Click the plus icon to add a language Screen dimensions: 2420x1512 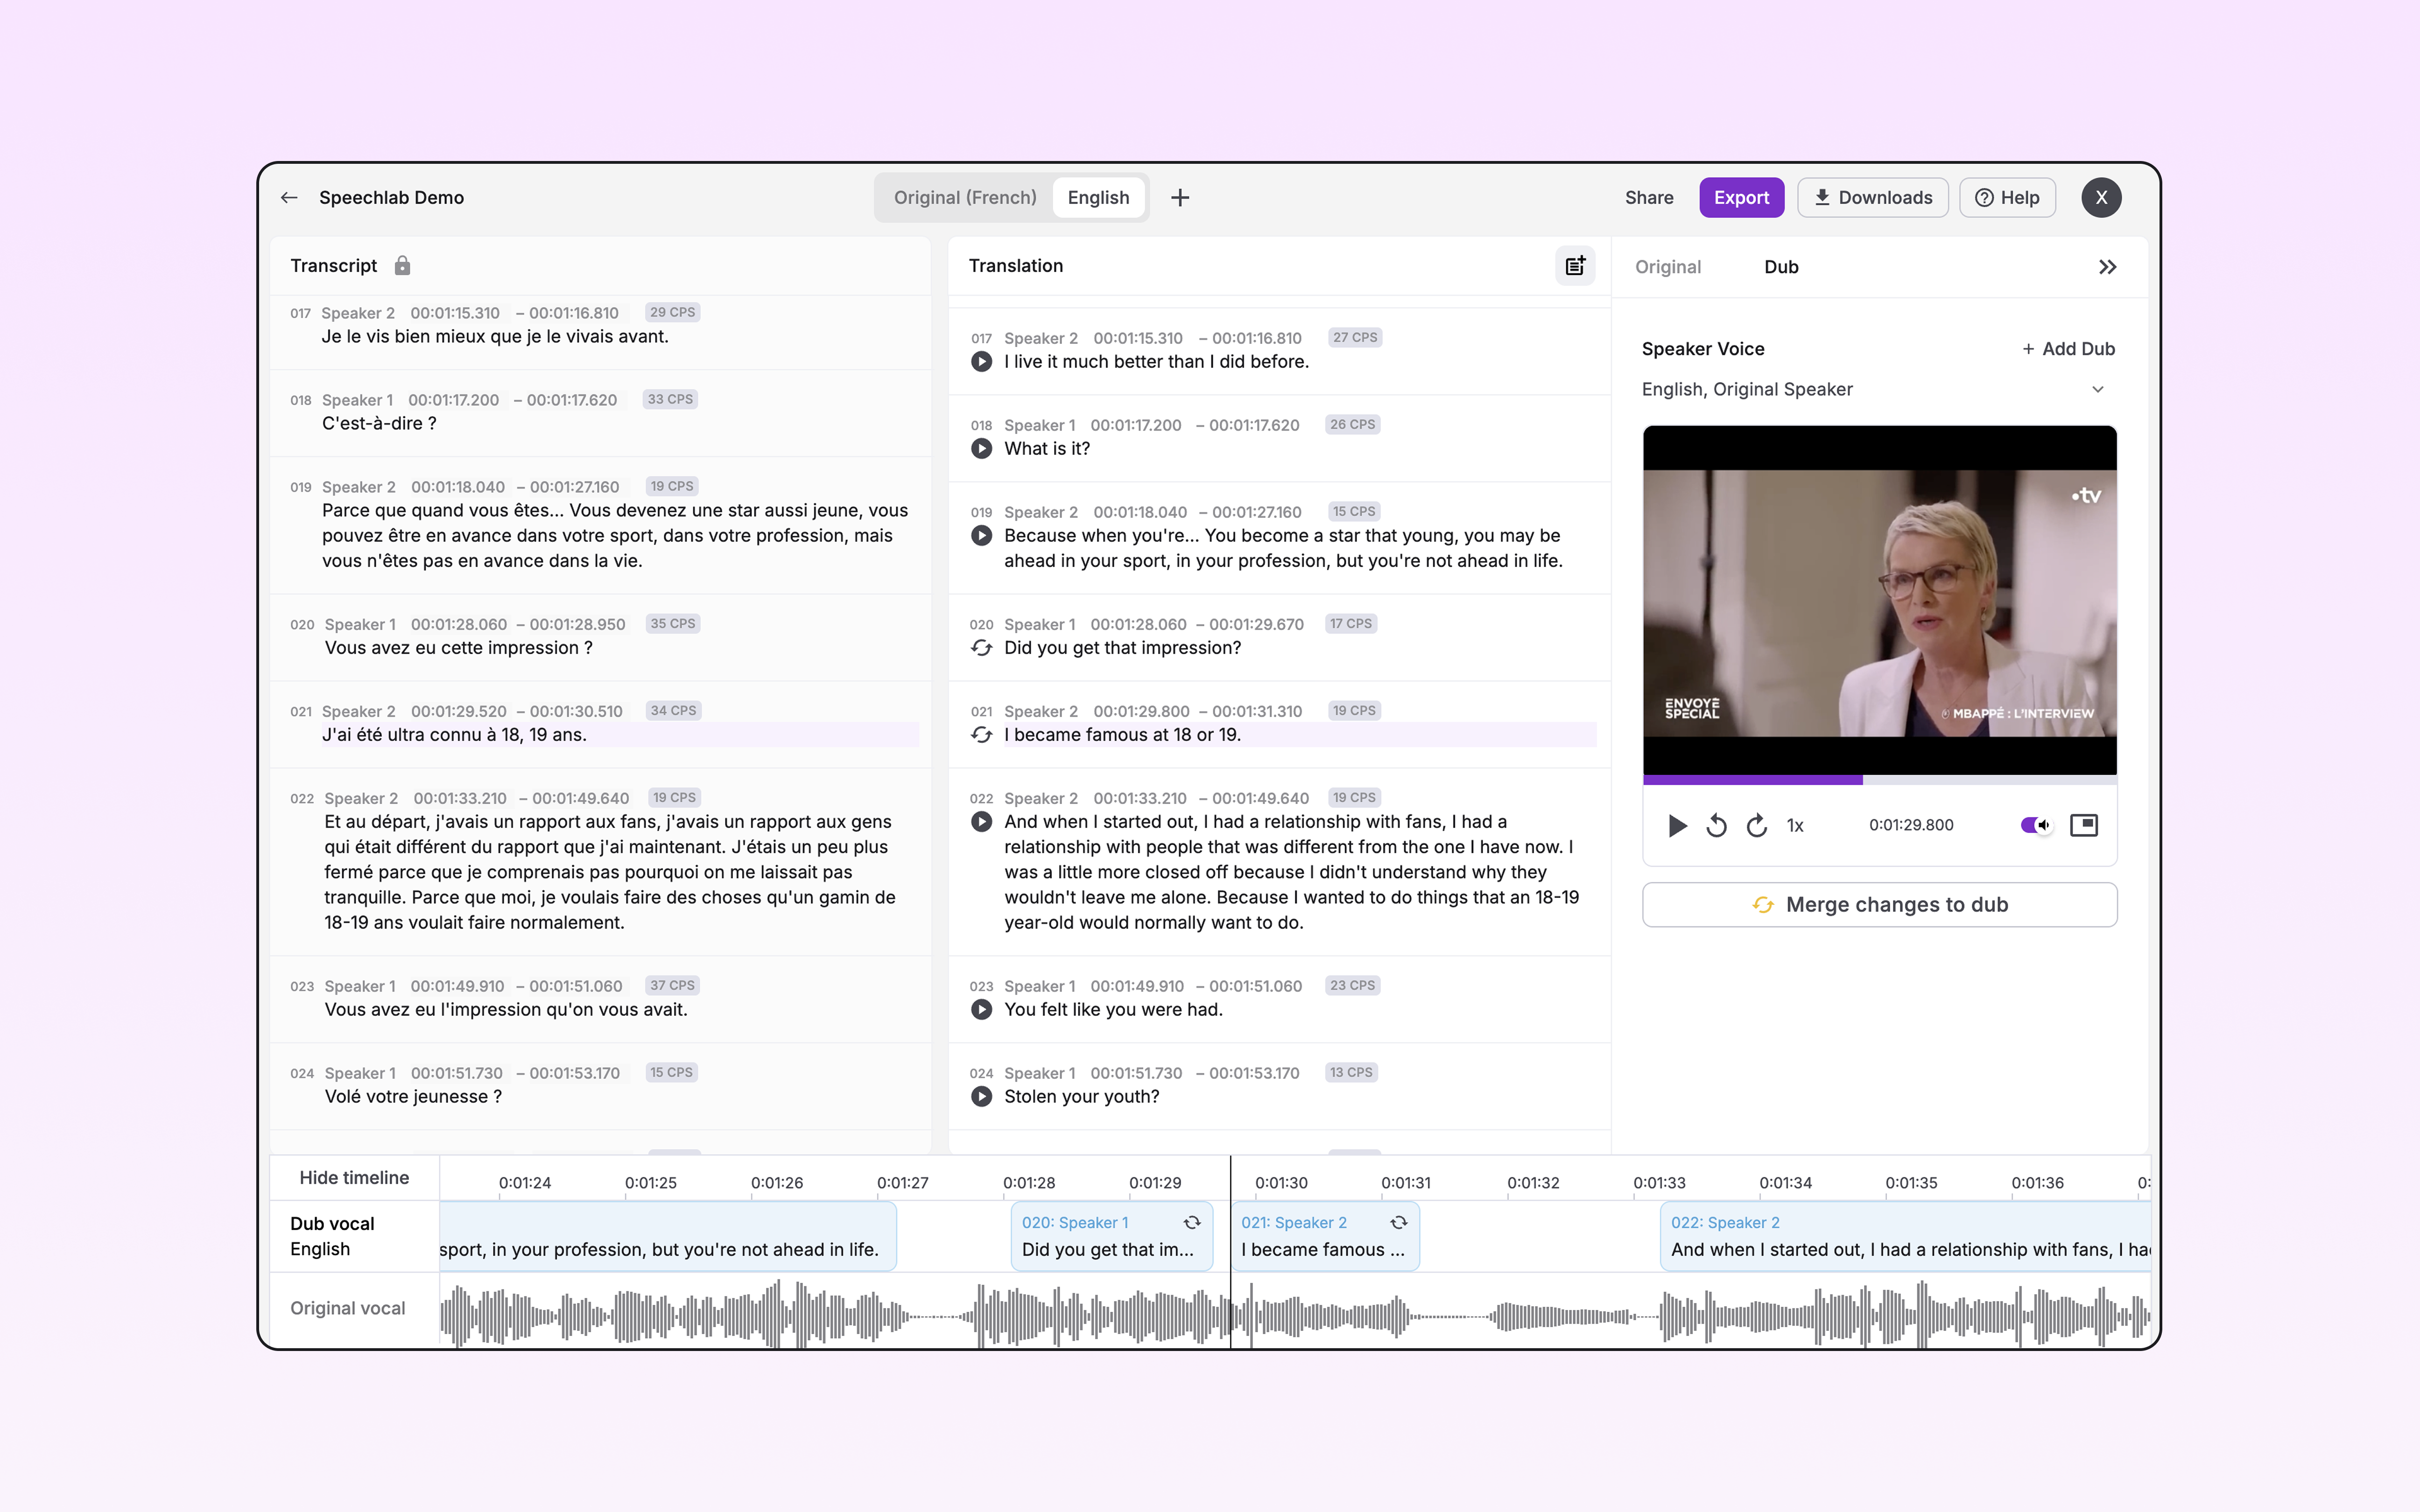coord(1180,197)
